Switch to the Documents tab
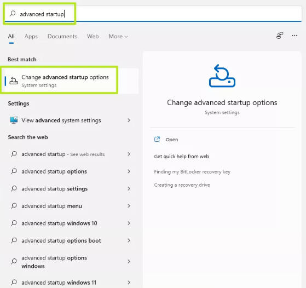This screenshot has width=306, height=288. click(x=62, y=36)
